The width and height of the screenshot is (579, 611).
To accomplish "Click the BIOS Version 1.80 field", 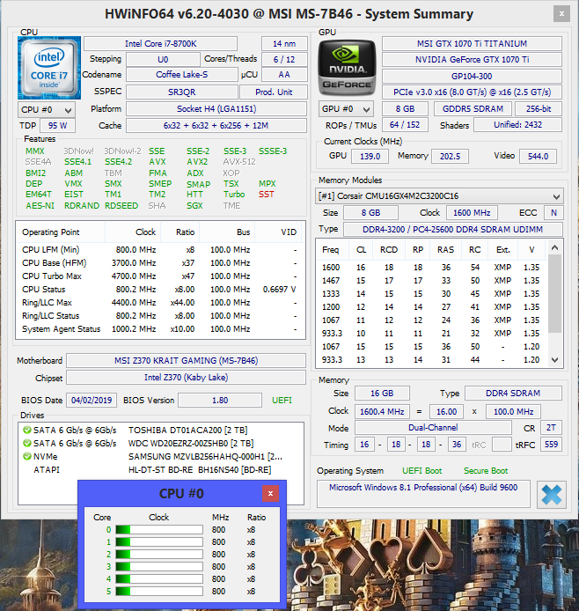I will (x=220, y=401).
